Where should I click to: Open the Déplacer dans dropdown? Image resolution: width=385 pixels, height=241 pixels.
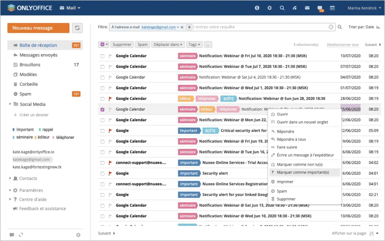coord(168,45)
